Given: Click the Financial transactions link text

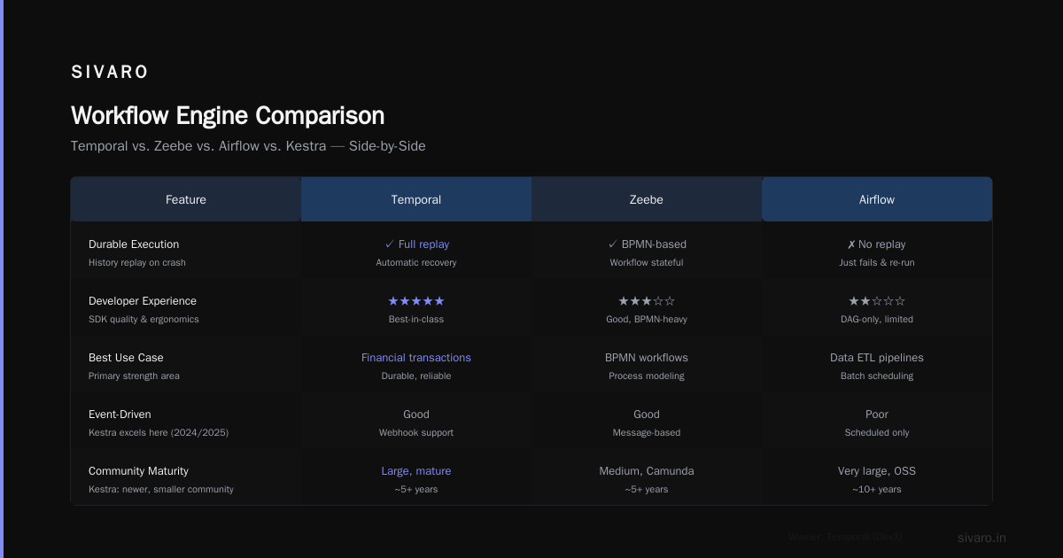Looking at the screenshot, I should point(416,358).
